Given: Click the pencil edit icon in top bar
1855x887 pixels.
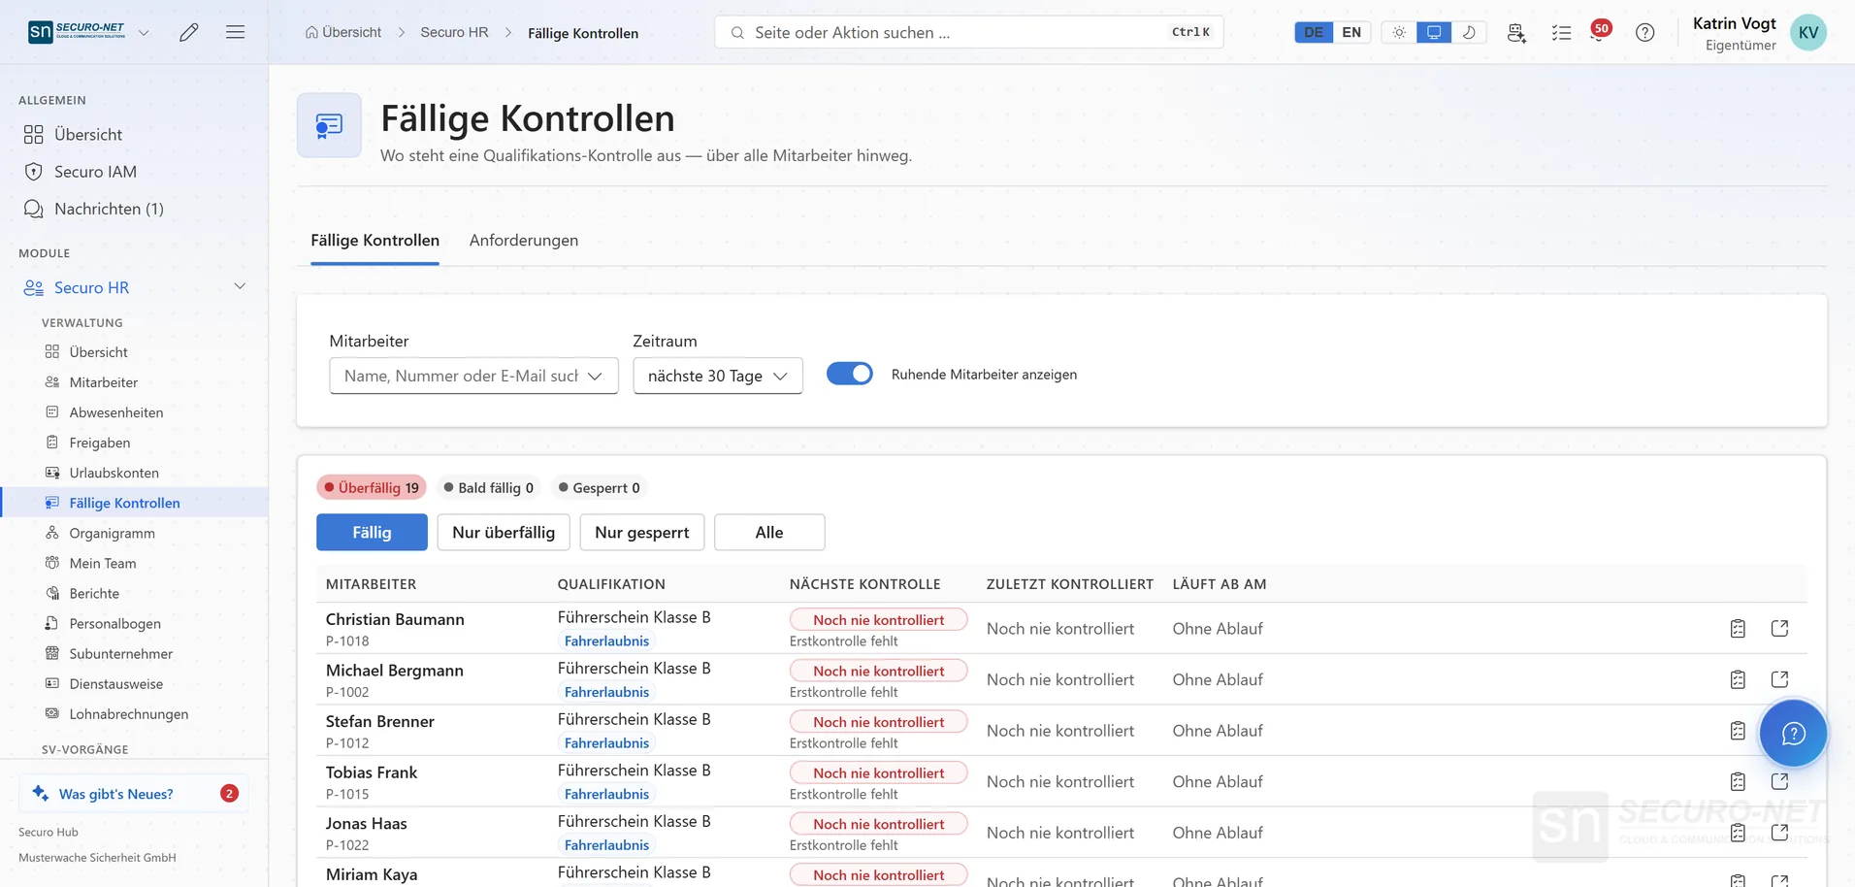Looking at the screenshot, I should [x=189, y=32].
